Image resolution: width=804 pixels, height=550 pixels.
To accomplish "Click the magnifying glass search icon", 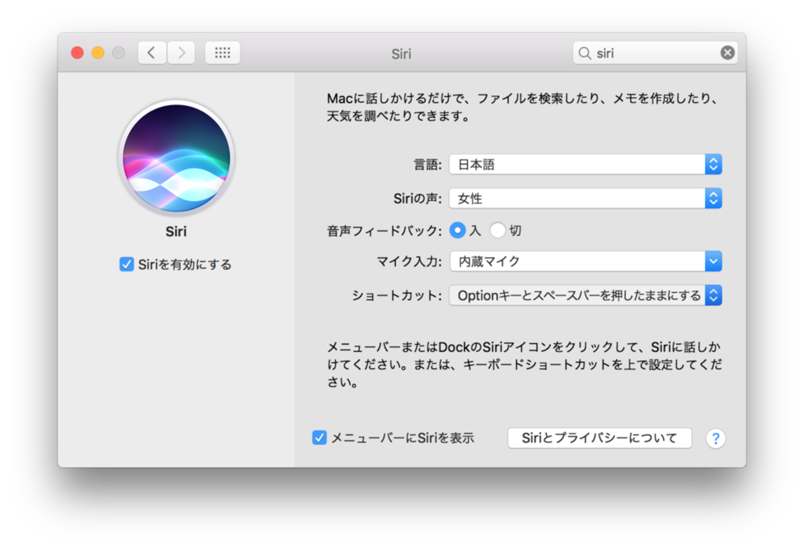I will click(584, 53).
